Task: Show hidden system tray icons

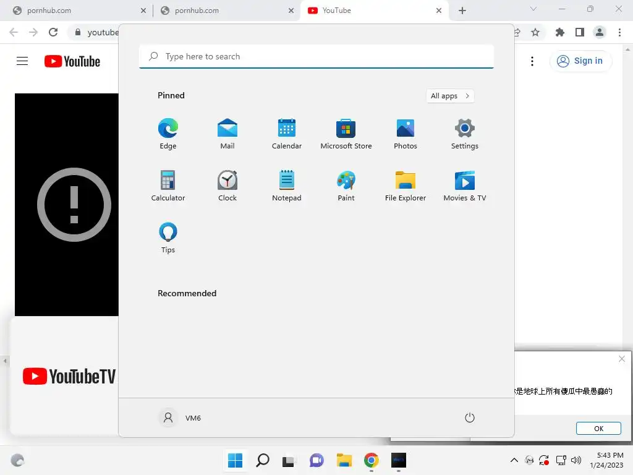Action: (x=514, y=460)
